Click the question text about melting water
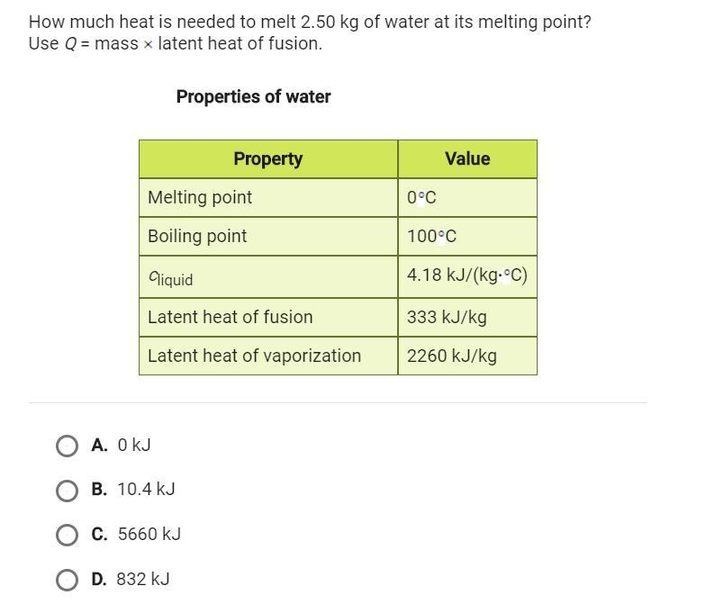 [x=310, y=32]
